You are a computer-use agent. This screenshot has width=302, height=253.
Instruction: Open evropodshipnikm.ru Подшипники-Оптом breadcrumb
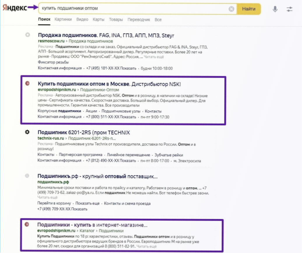pyautogui.click(x=99, y=90)
